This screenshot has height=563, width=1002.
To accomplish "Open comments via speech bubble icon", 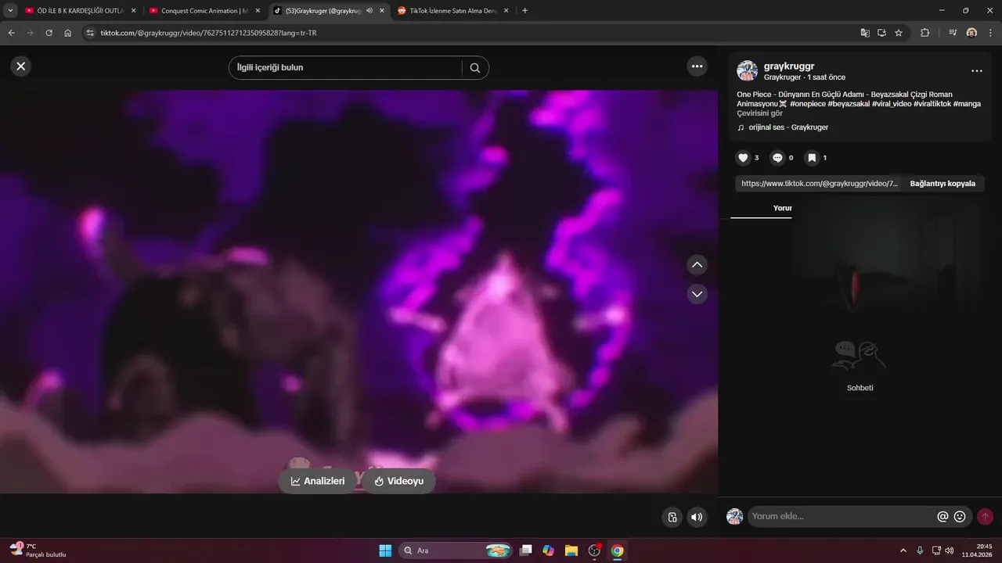I will point(777,158).
